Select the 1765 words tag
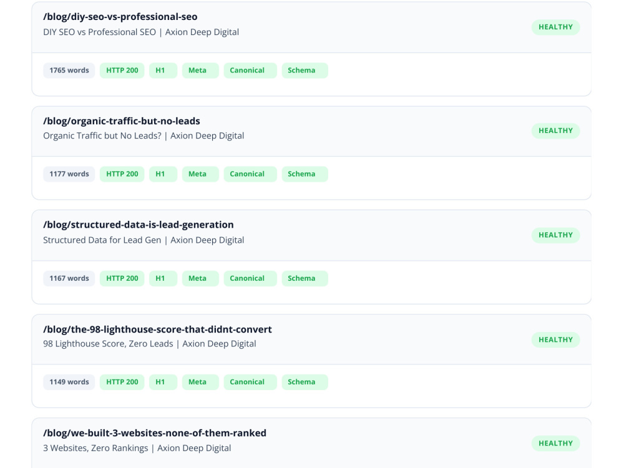This screenshot has width=624, height=468. [69, 71]
